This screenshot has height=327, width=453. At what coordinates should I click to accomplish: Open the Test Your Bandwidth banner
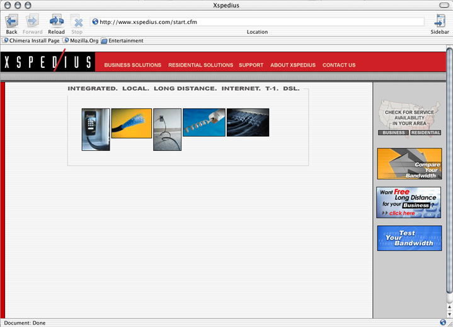point(409,238)
